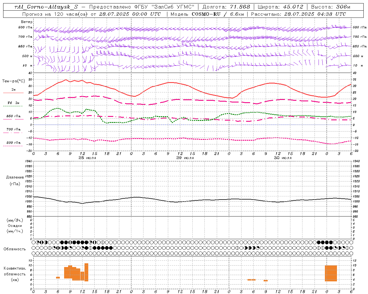The height and width of the screenshot is (294, 368).
Task: Select the 2м temperature legend label
Action: tap(14, 90)
